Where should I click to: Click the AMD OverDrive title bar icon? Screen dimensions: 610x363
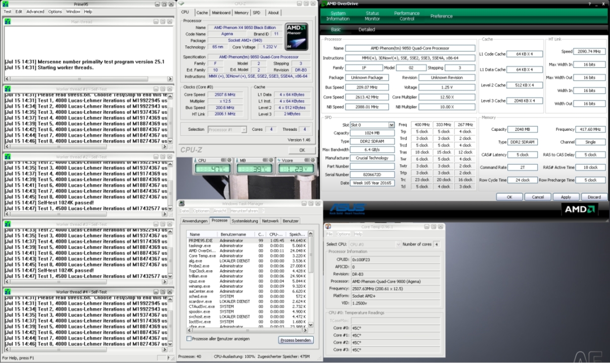323,4
